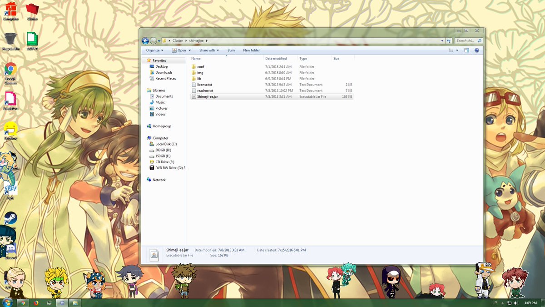Click the Firefox taskbar icon
The image size is (545, 307).
(x=36, y=302)
